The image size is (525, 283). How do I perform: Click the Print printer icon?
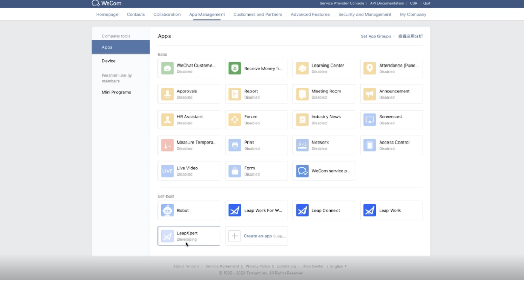[235, 145]
